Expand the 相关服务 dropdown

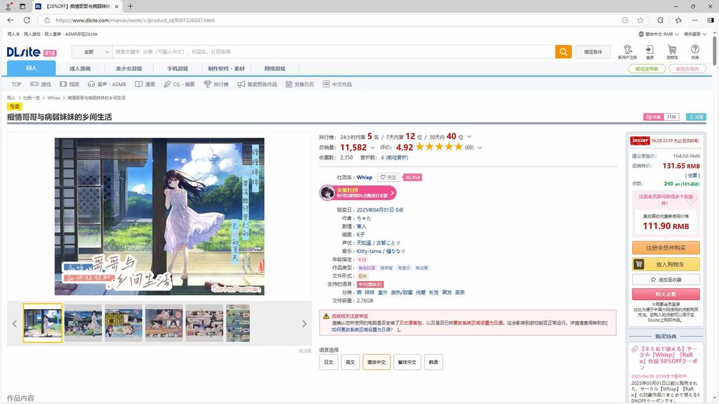tap(695, 34)
